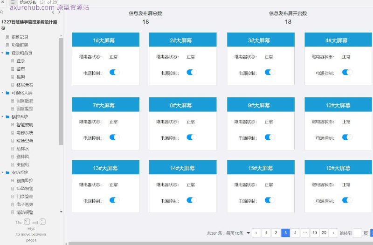Toggle power switch for 15#大屏幕
373x245 pixels.
pyautogui.click(x=270, y=200)
